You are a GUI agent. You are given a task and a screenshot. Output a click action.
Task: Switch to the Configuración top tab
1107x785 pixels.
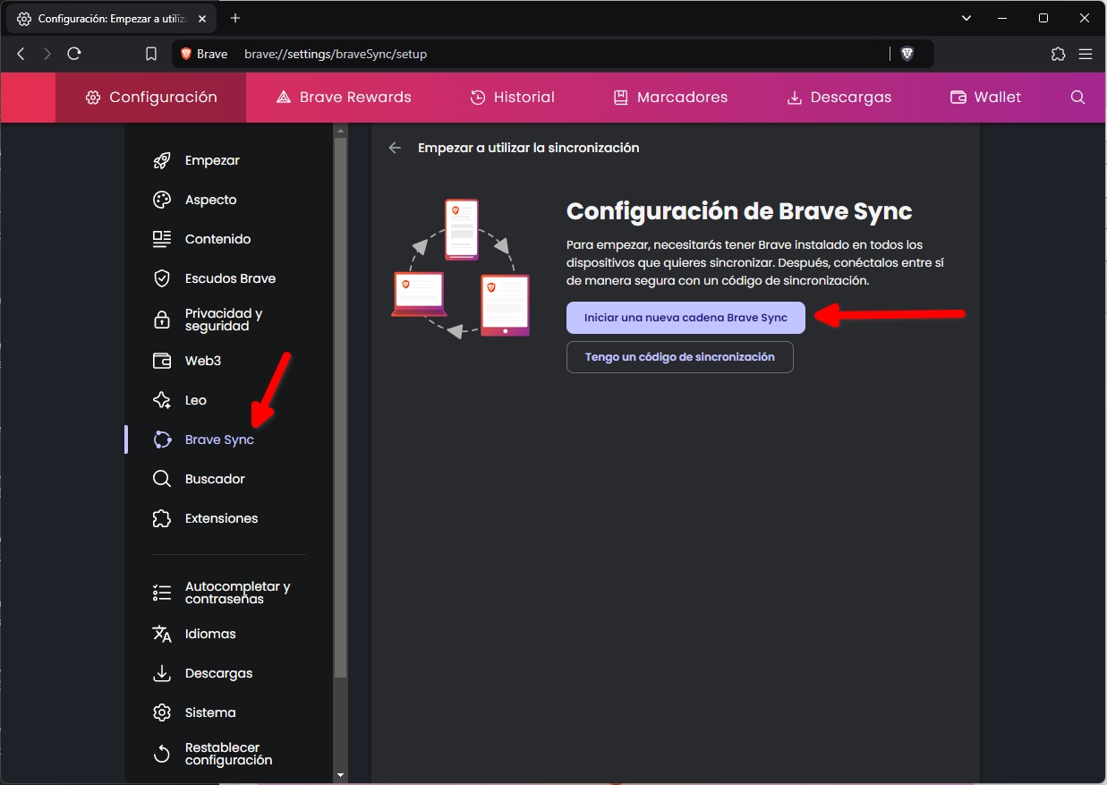tap(151, 98)
